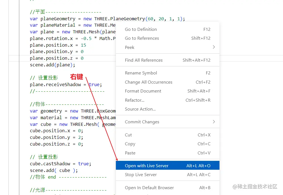Viewport: 283px width, 195px height.
Task: Click 'cube.position.x = 0;' line
Action: (x=57, y=131)
